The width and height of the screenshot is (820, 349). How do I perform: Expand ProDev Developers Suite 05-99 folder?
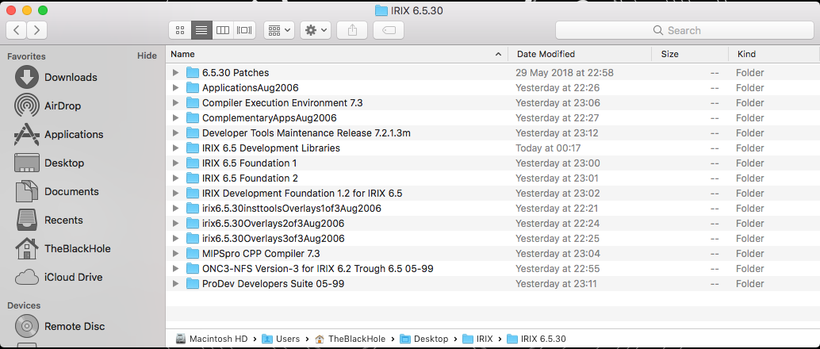point(176,284)
